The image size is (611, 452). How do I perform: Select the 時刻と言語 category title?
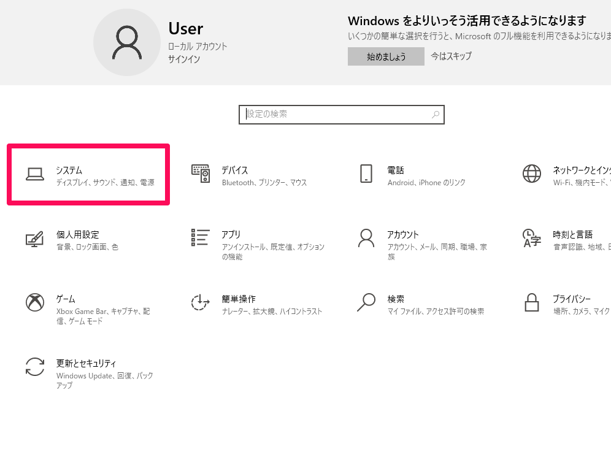point(573,234)
